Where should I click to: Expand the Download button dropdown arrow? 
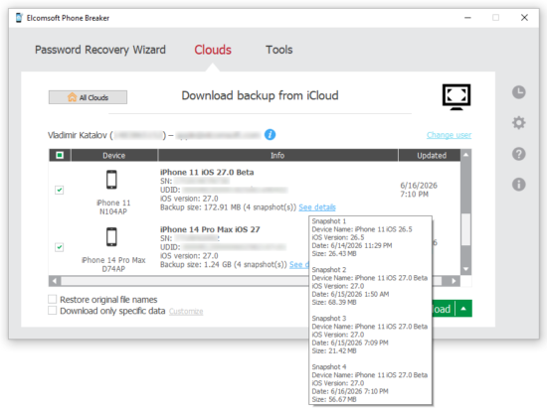click(463, 309)
